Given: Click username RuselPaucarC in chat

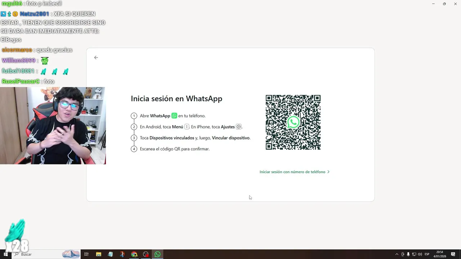Looking at the screenshot, I should click(21, 82).
